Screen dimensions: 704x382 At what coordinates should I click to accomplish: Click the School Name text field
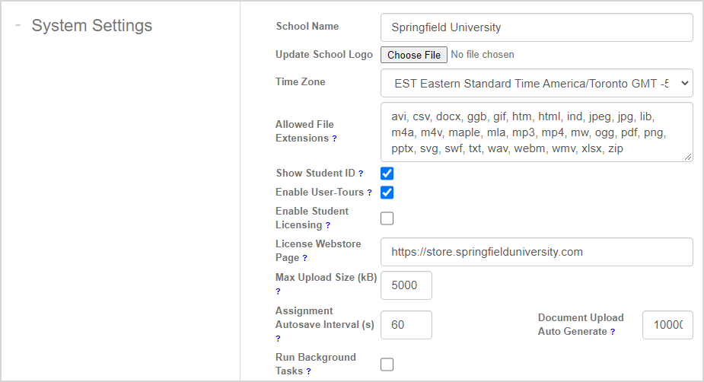click(537, 27)
